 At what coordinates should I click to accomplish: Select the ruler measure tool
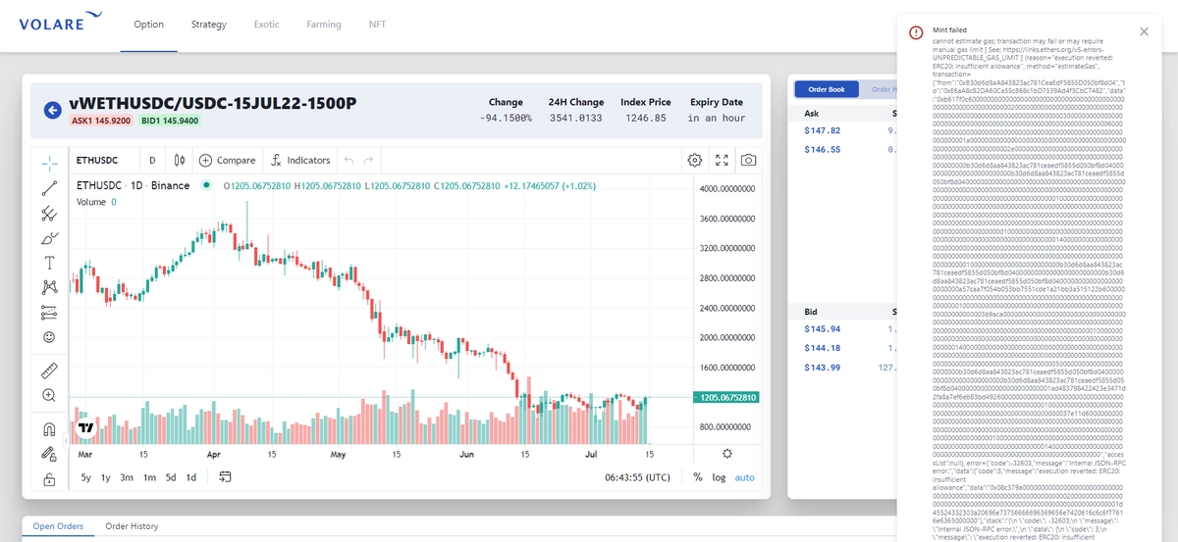(x=49, y=370)
